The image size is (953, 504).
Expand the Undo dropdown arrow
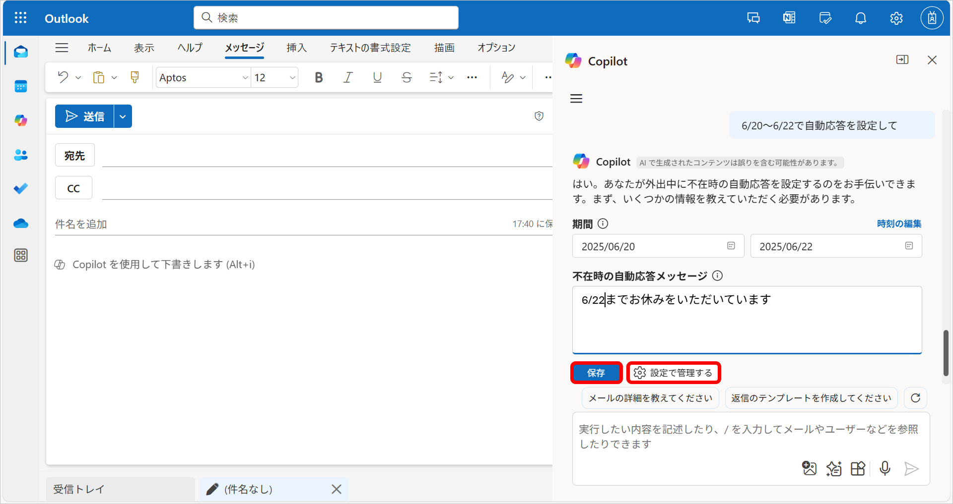click(78, 78)
